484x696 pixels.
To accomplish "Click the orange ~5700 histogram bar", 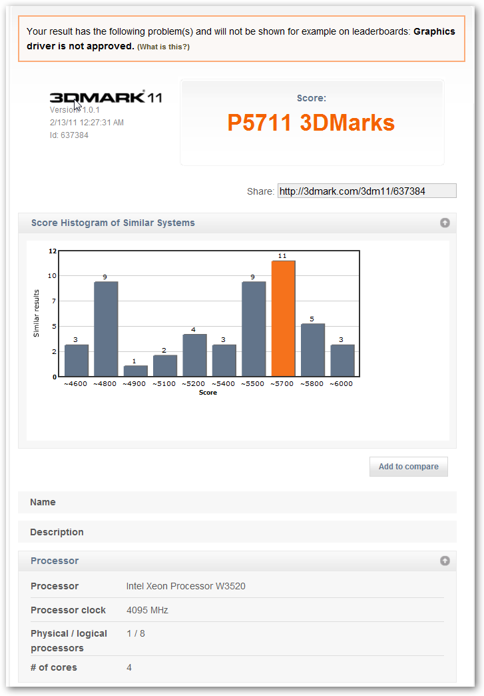I will 283,318.
